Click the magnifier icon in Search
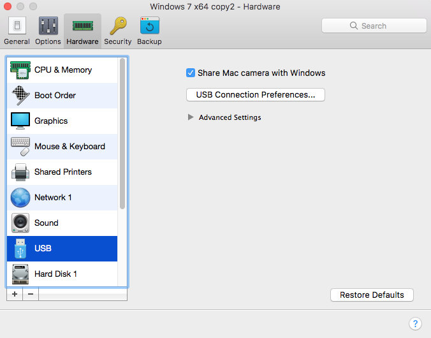Screen dimensions: 431x338 point(354,26)
